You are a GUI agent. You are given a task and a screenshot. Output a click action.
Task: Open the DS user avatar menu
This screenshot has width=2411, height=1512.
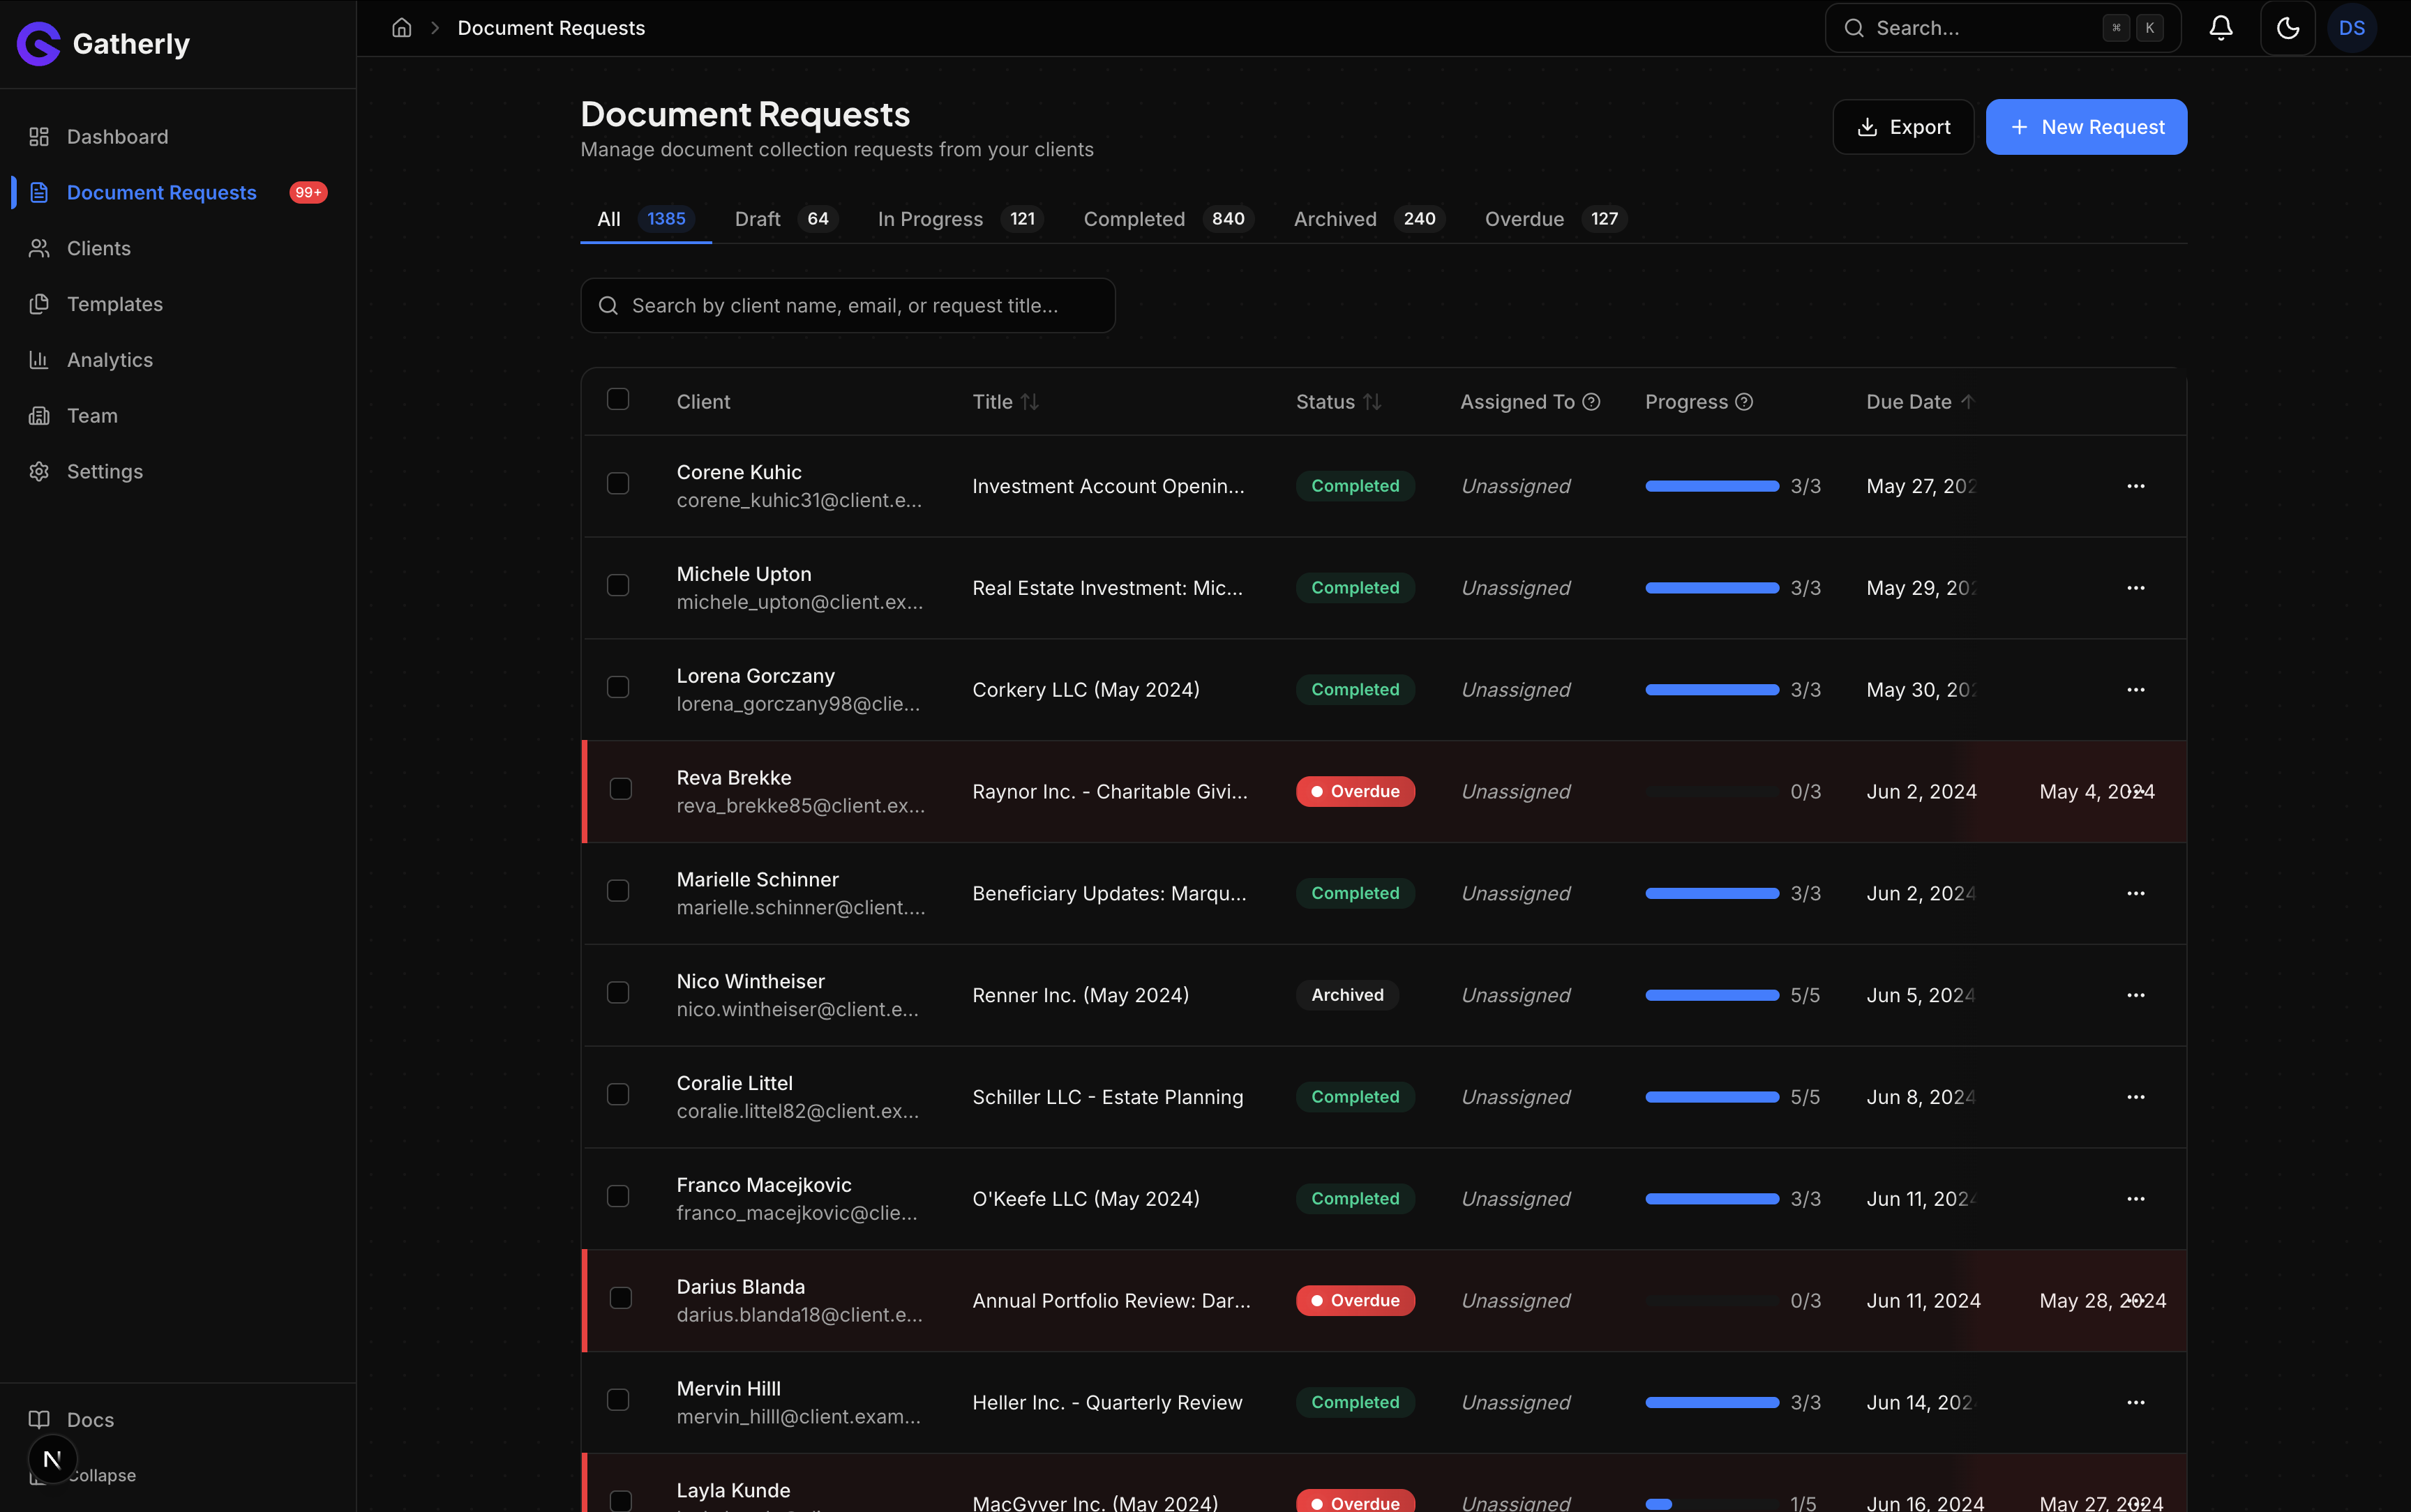2351,28
